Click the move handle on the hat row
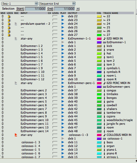The height and width of the screenshot is (163, 137). click(2, 53)
